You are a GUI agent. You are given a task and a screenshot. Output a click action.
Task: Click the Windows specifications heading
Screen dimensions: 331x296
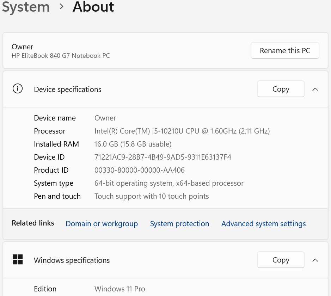72,260
